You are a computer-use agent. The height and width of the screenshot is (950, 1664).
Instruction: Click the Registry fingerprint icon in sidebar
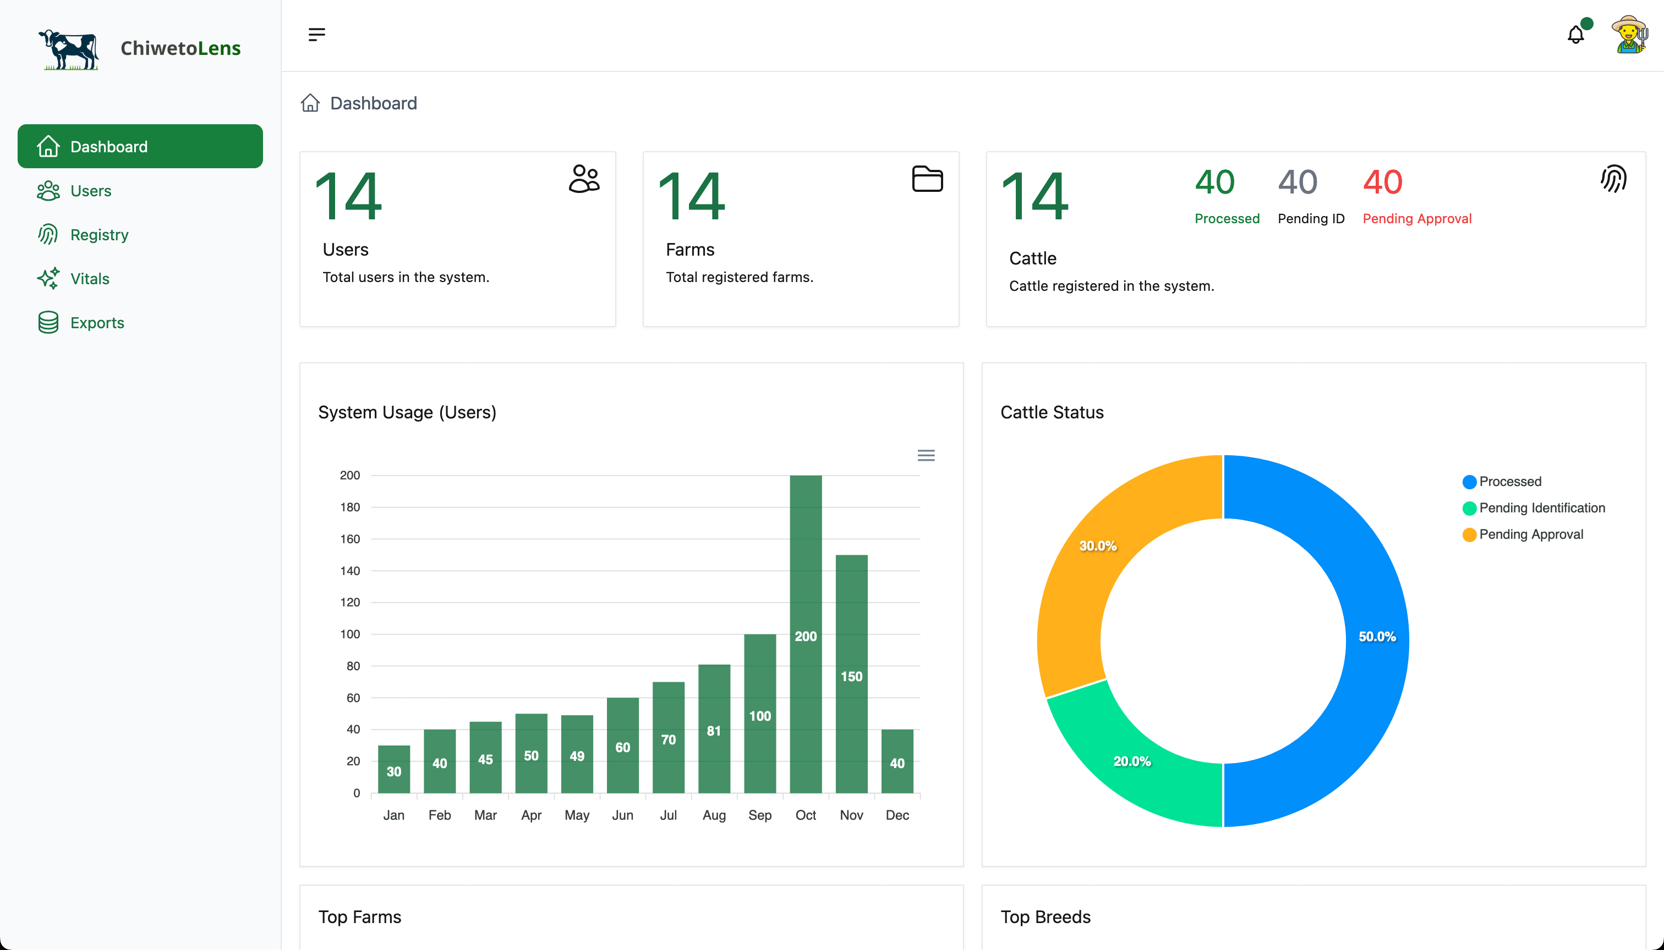point(48,234)
